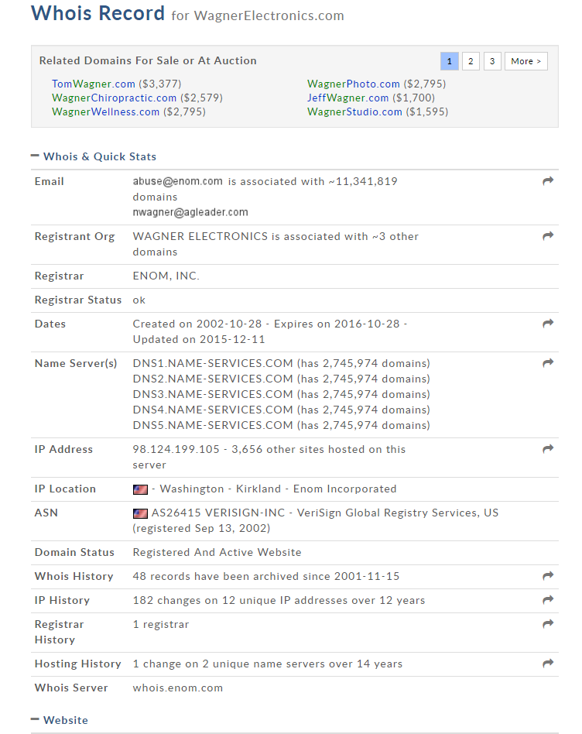Click the 48 records archived text
The image size is (582, 734).
pyautogui.click(x=266, y=576)
